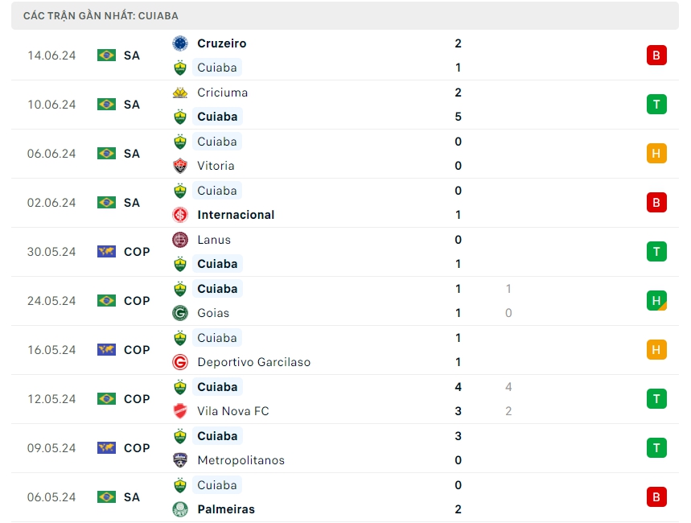Click the Palmeiras team crest icon
691x523 pixels.
click(x=180, y=509)
